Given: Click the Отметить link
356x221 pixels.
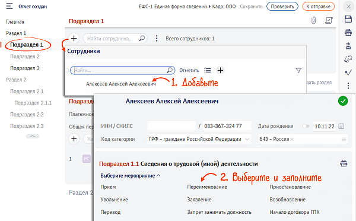Looking at the screenshot, I should (x=189, y=71).
